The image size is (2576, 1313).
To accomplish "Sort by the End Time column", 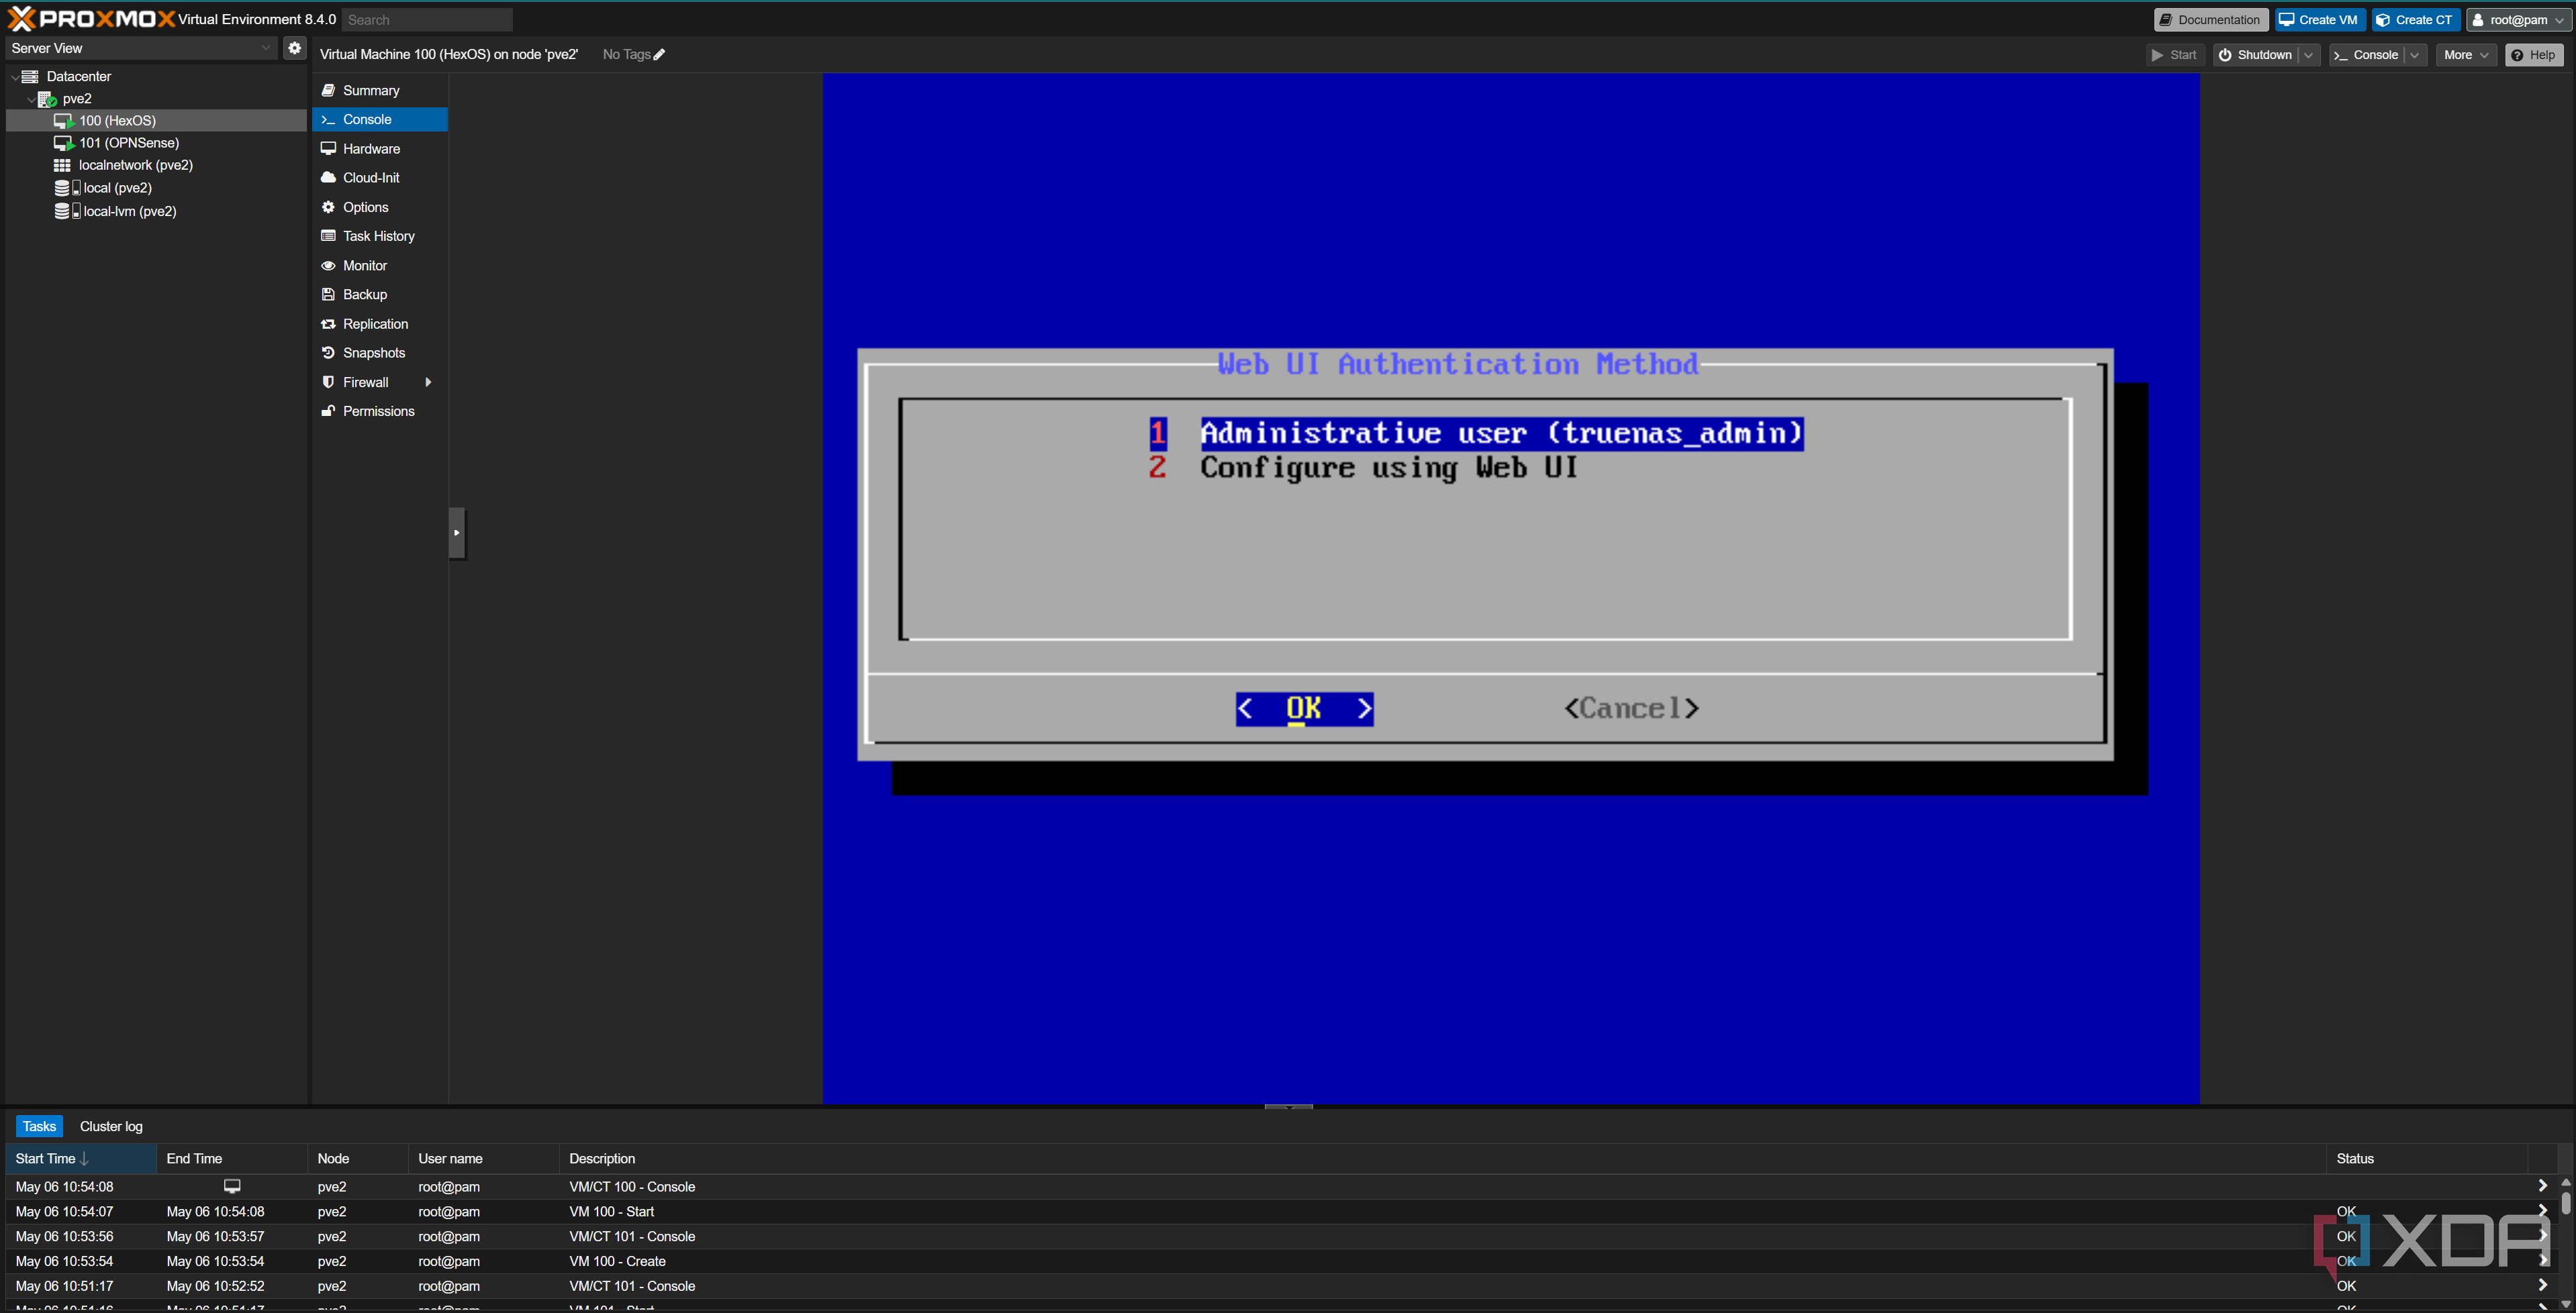I will click(x=232, y=1159).
